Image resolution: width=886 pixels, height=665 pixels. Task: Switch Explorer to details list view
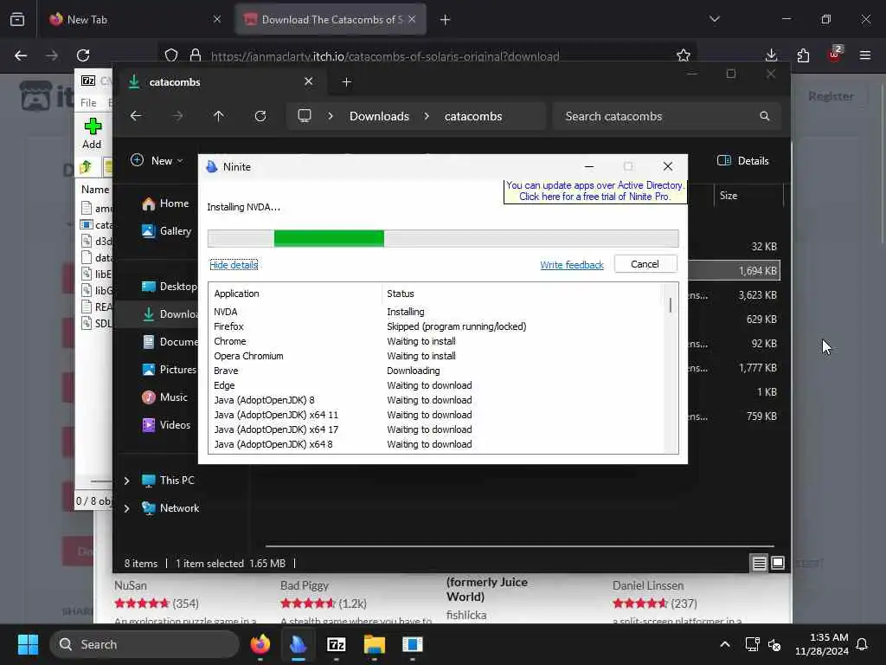pos(759,563)
